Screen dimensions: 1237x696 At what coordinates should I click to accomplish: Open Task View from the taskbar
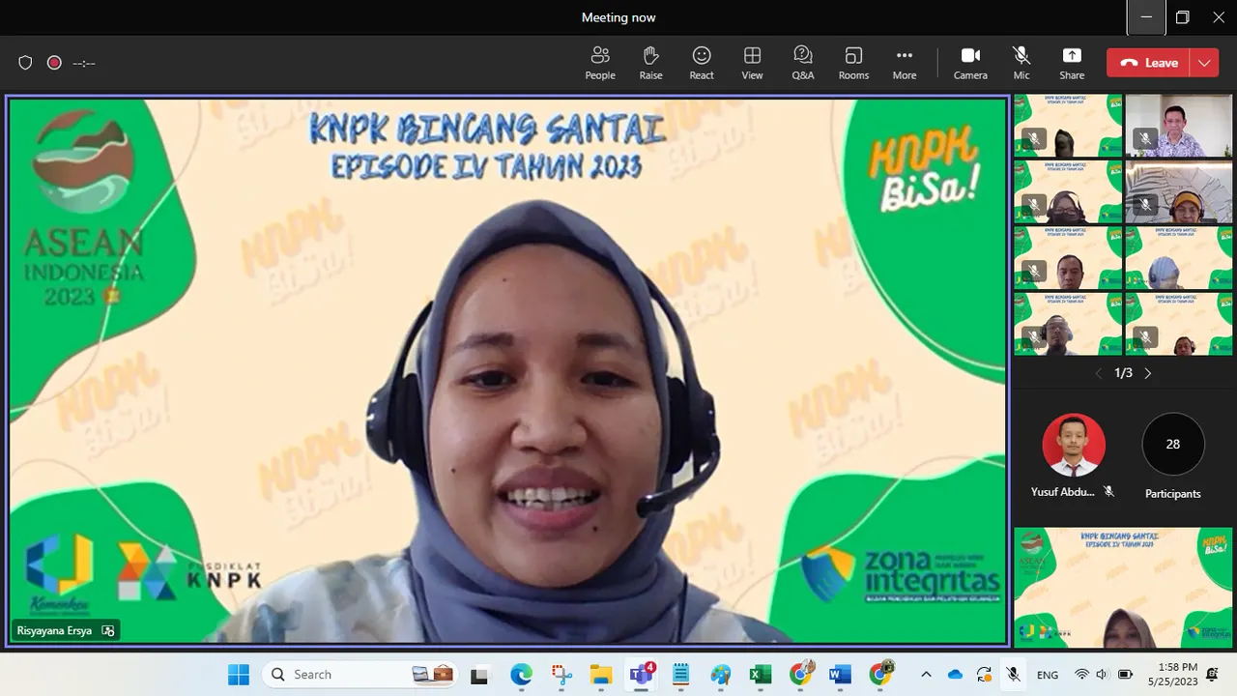[479, 675]
